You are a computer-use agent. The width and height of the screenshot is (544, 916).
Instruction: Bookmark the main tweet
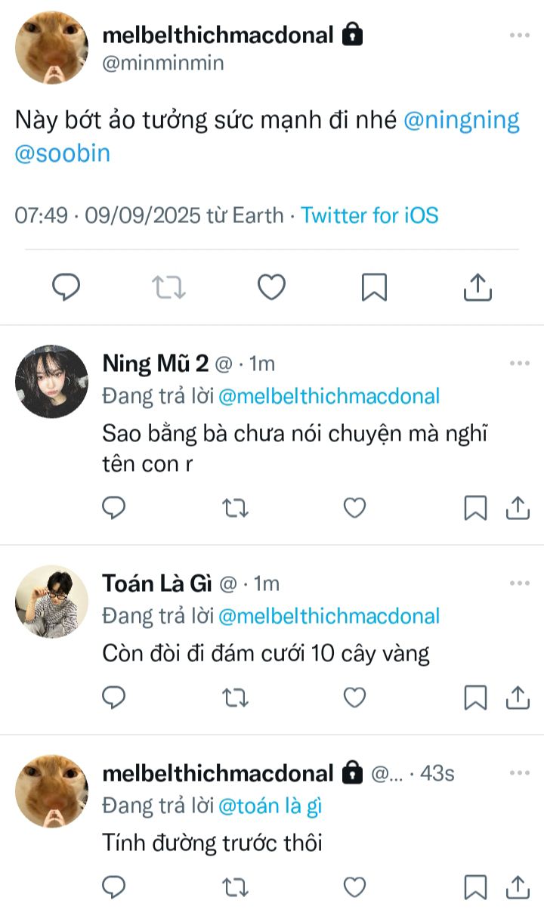pos(374,287)
